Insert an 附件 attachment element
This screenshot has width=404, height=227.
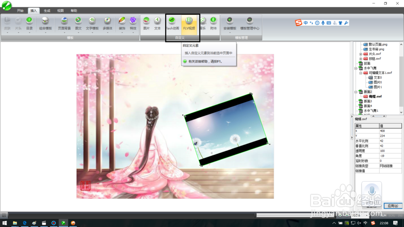(213, 23)
